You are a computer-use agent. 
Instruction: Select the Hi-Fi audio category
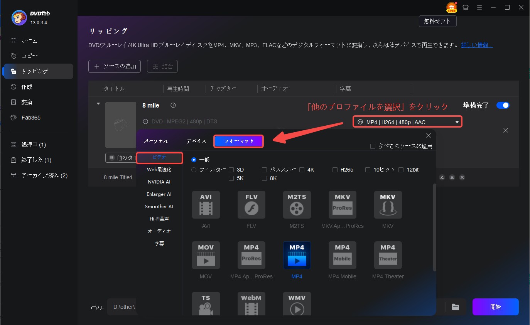coord(159,219)
